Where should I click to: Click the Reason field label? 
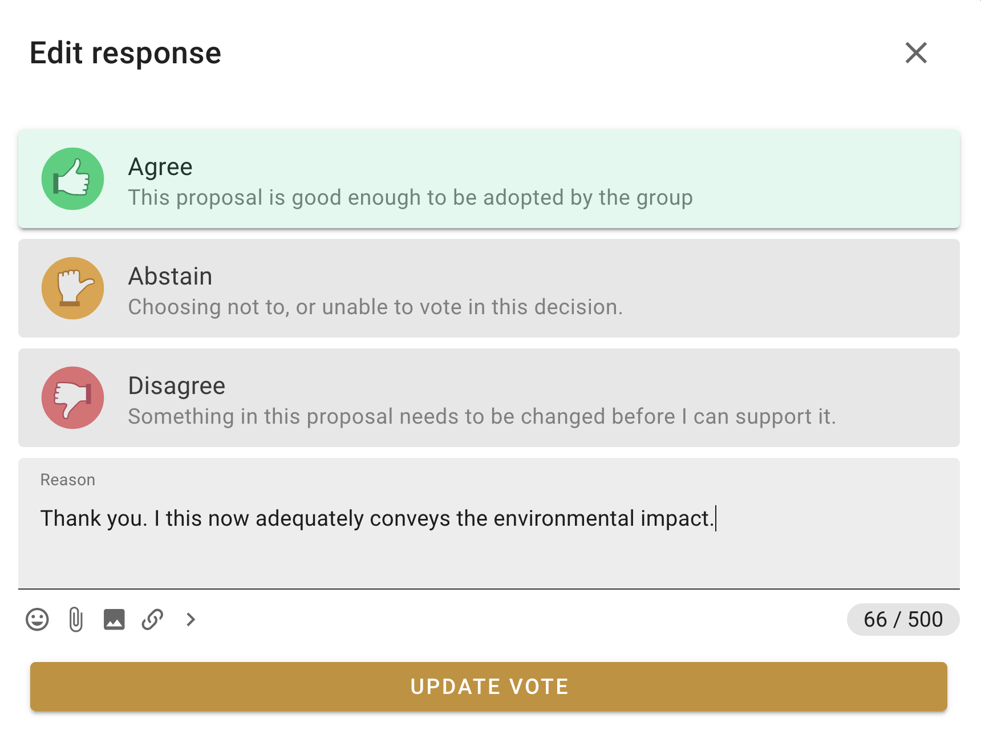click(x=68, y=480)
